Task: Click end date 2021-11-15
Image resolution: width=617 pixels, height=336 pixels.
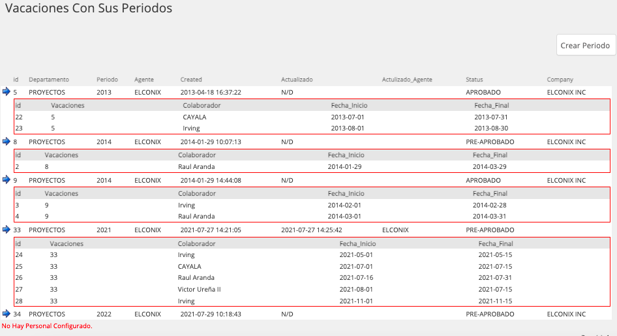Action: coord(495,301)
